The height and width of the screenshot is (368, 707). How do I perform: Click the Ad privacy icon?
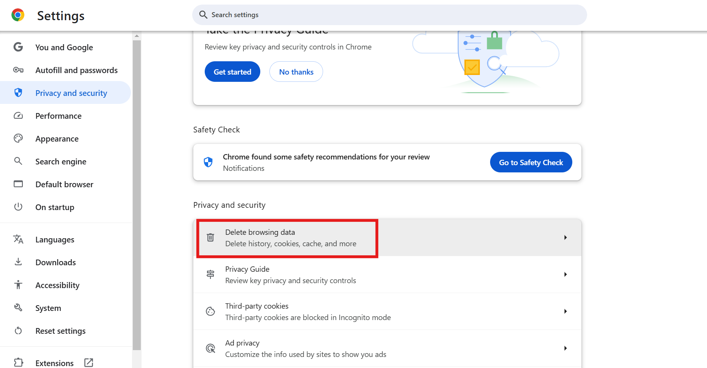(210, 348)
